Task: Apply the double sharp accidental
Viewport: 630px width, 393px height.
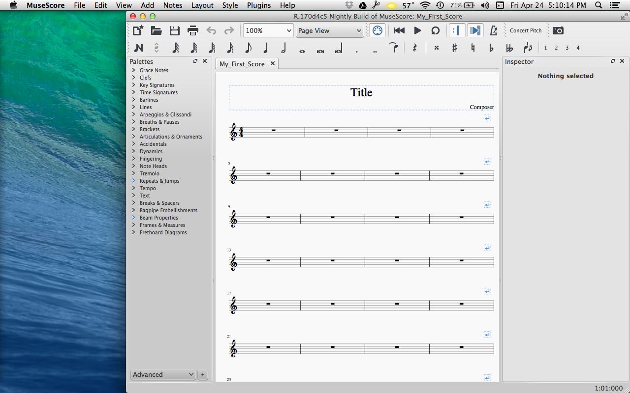Action: tap(437, 48)
